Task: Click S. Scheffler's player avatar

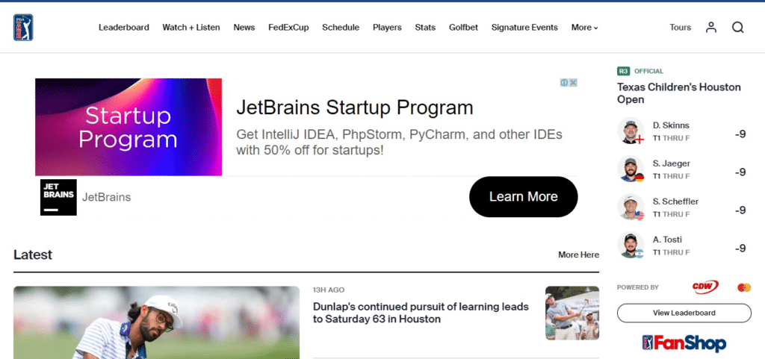Action: (x=631, y=207)
